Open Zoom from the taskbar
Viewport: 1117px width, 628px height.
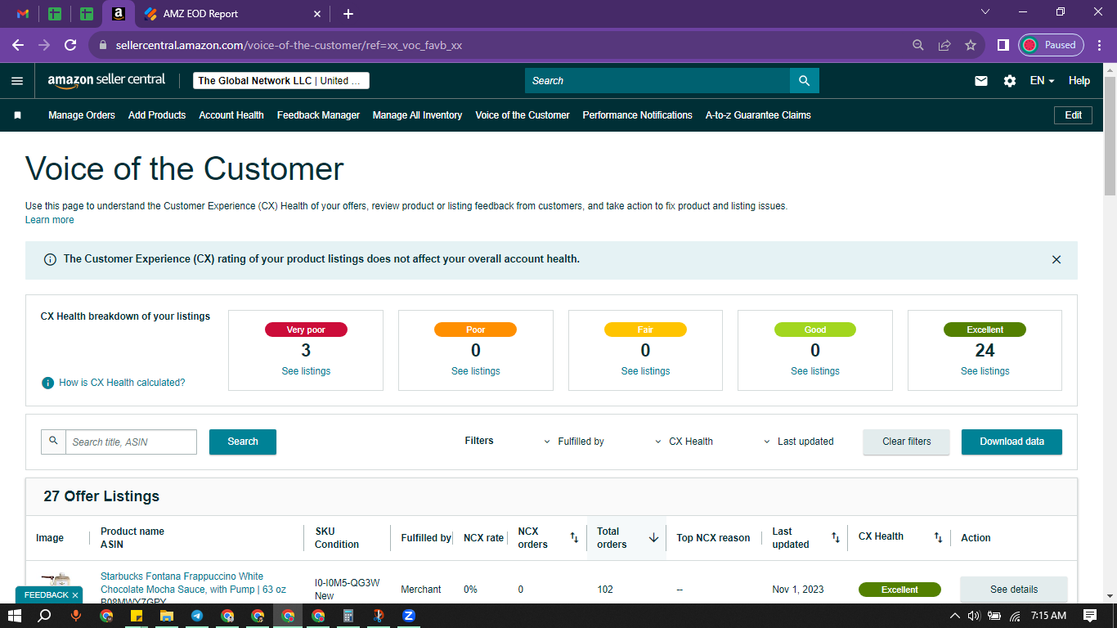409,616
